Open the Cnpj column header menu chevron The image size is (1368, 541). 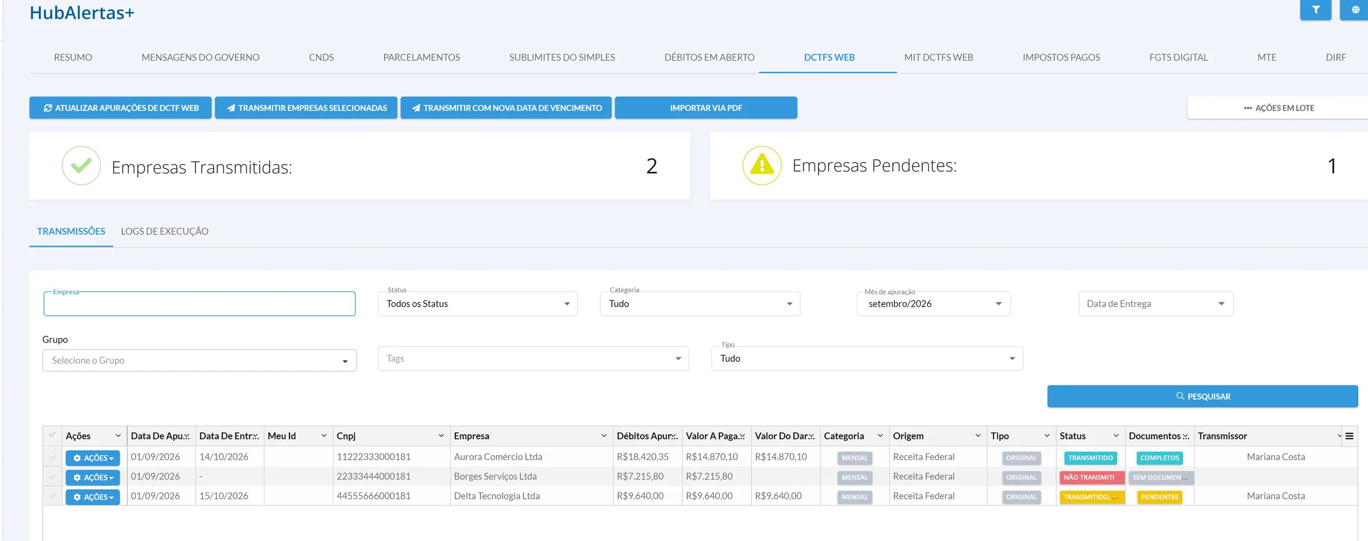pyautogui.click(x=441, y=436)
